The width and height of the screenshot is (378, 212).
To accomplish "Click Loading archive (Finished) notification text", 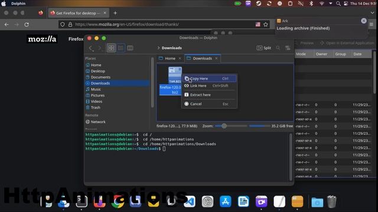I will (x=303, y=28).
